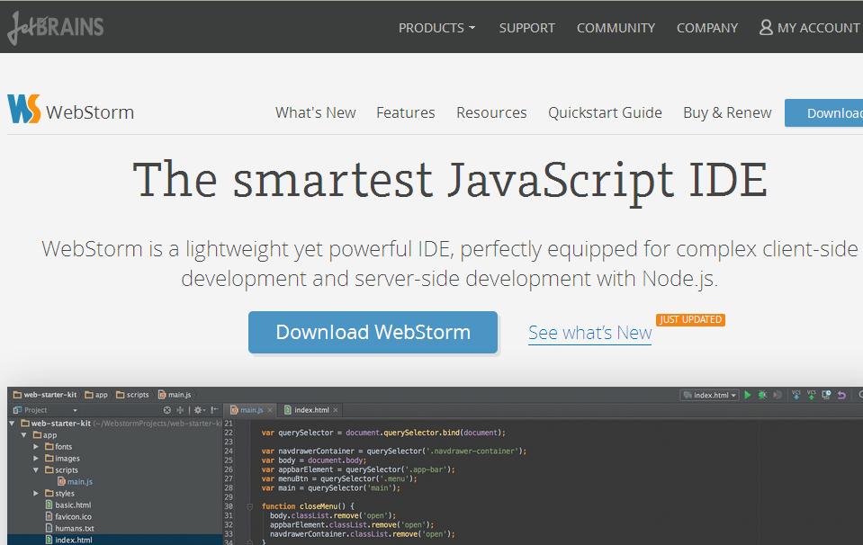Start the Debug session icon
The width and height of the screenshot is (863, 545).
tap(762, 394)
